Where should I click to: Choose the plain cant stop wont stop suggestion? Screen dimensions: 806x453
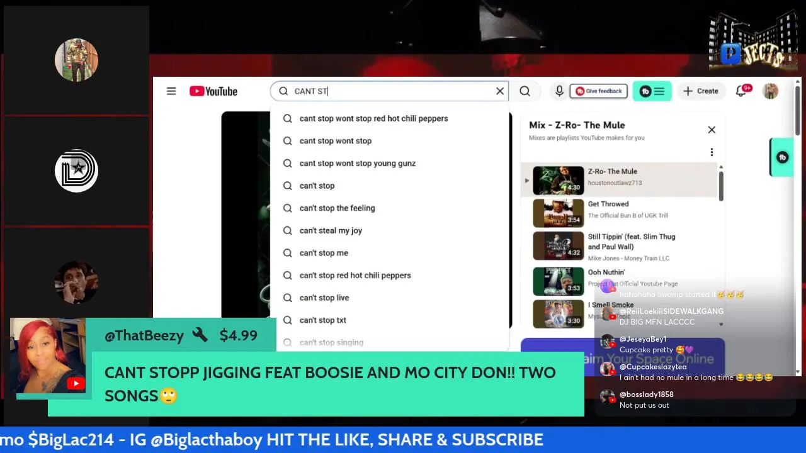tap(389, 141)
